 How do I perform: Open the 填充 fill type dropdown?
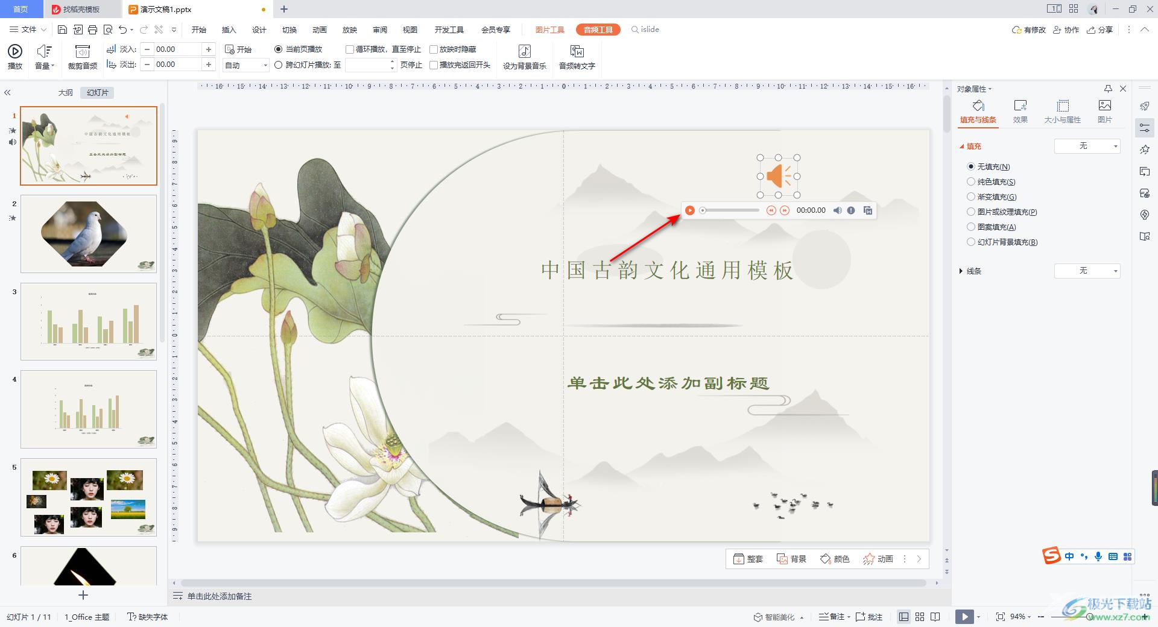(x=1087, y=146)
